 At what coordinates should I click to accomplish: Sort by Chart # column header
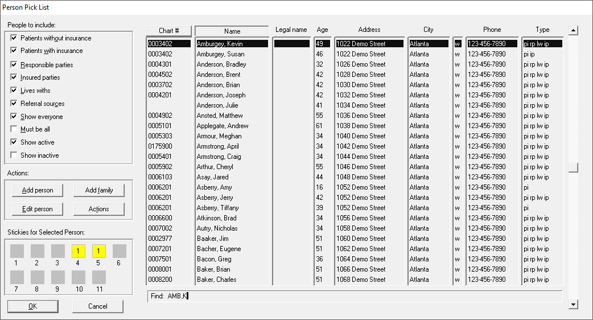(x=168, y=31)
